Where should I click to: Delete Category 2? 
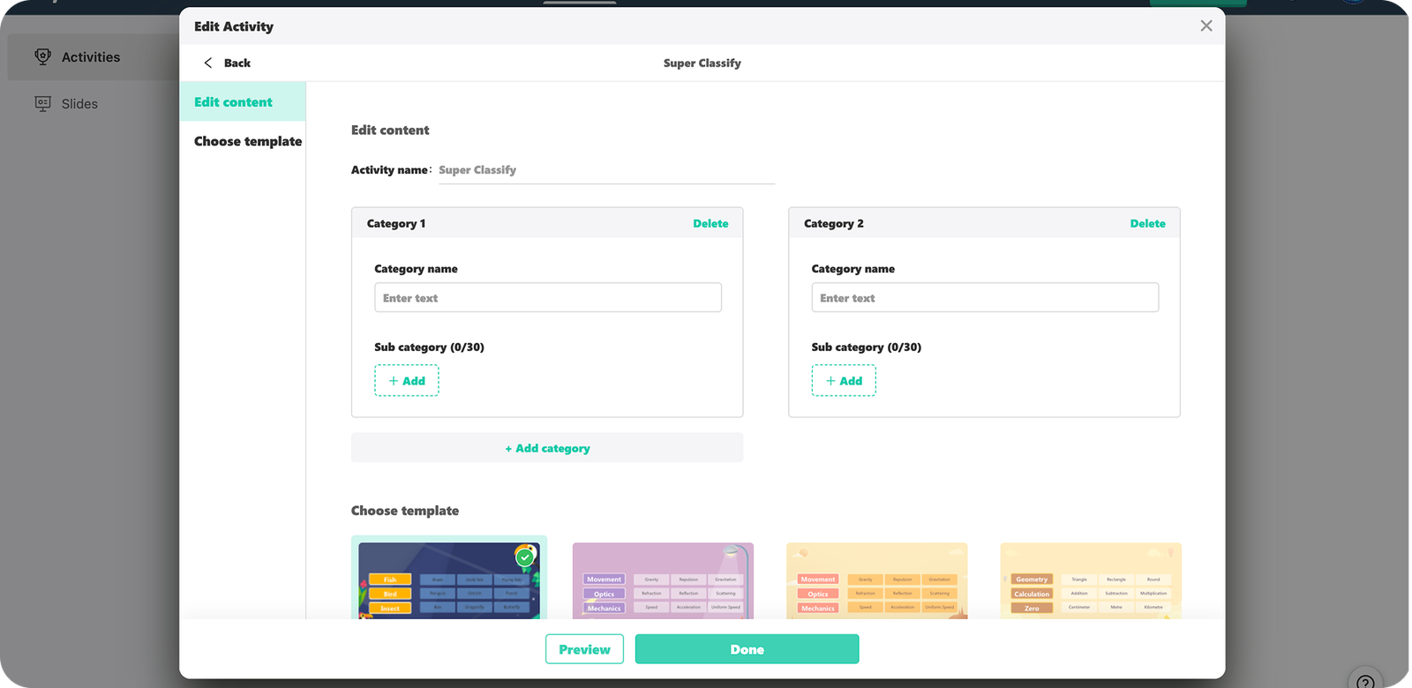tap(1147, 224)
